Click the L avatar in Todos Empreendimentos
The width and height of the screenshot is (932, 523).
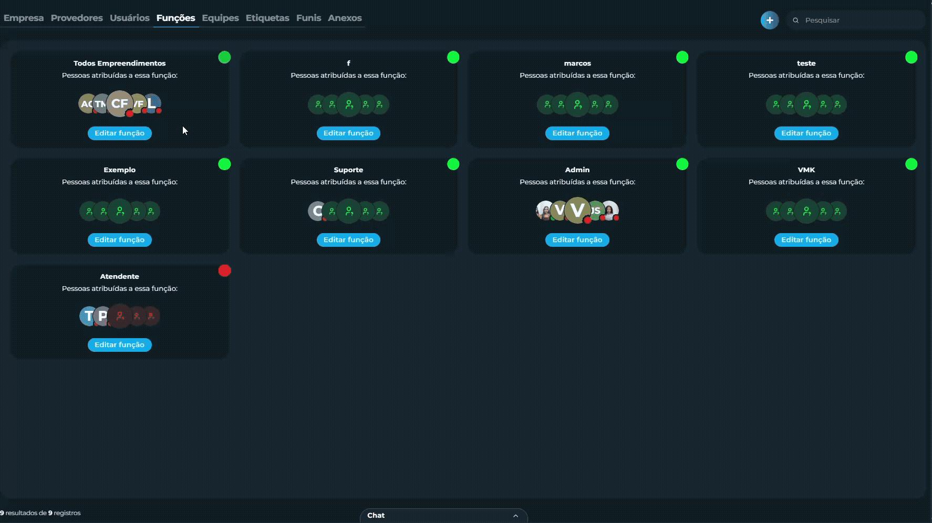[151, 103]
